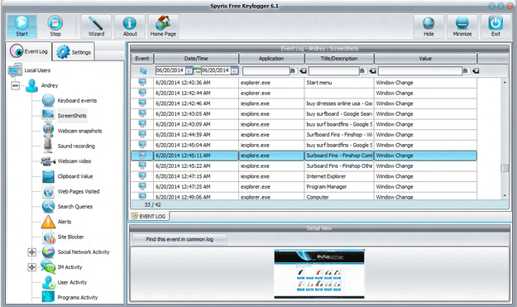This screenshot has width=517, height=307.
Task: Click the Start monitoring toolbar button
Action: (22, 26)
